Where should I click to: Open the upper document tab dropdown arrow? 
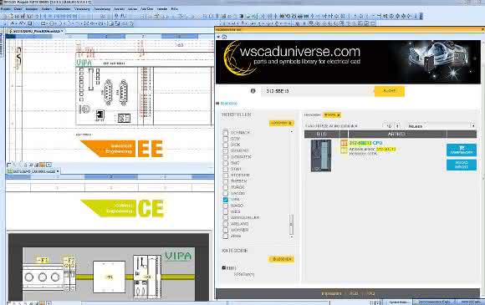63,31
